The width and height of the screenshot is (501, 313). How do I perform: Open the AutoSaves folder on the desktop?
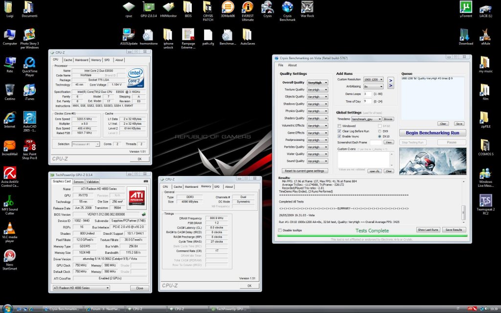tap(248, 37)
